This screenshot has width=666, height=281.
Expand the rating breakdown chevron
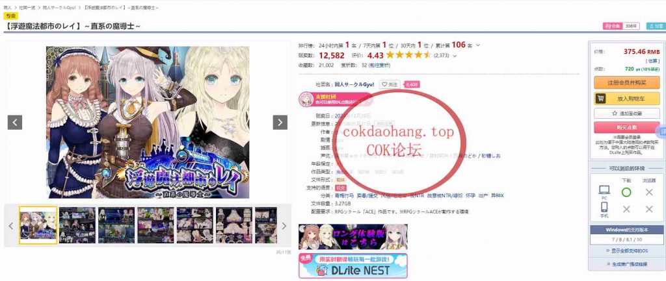(x=455, y=56)
